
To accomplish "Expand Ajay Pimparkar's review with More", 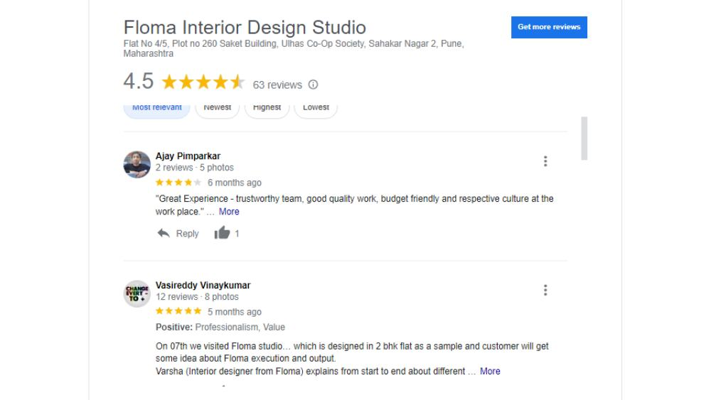I will (229, 212).
